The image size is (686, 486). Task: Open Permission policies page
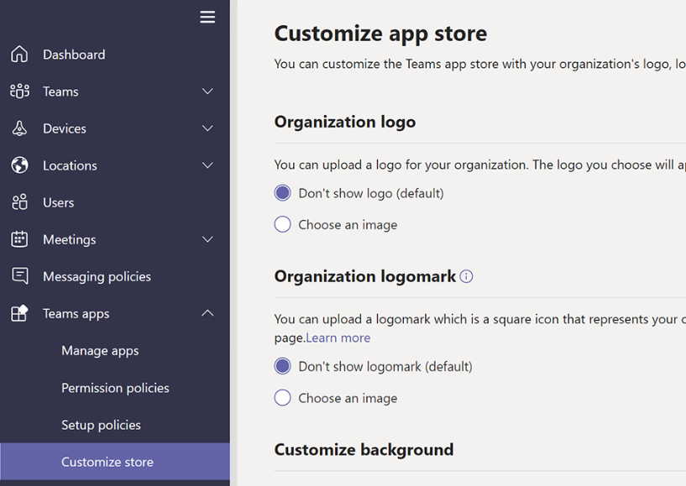[x=115, y=388]
